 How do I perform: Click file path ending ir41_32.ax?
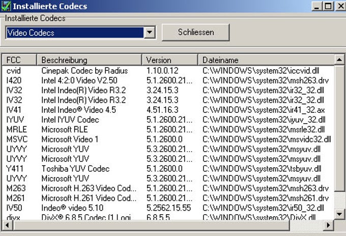point(264,110)
